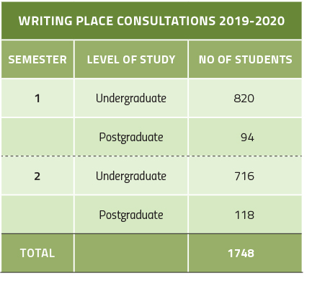Click the empty semester cell beside 118
Screen dimensions: 312x286
pos(37,215)
